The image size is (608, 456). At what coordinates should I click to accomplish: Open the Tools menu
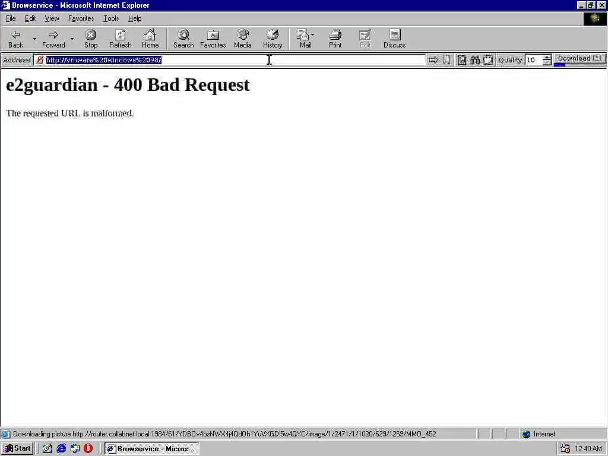(x=111, y=18)
